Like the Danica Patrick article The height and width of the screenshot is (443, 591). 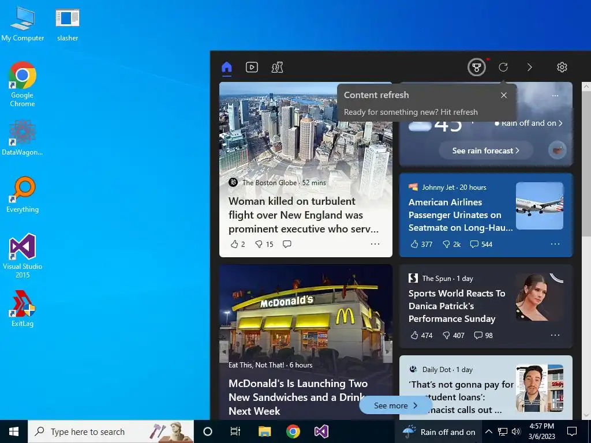point(421,335)
